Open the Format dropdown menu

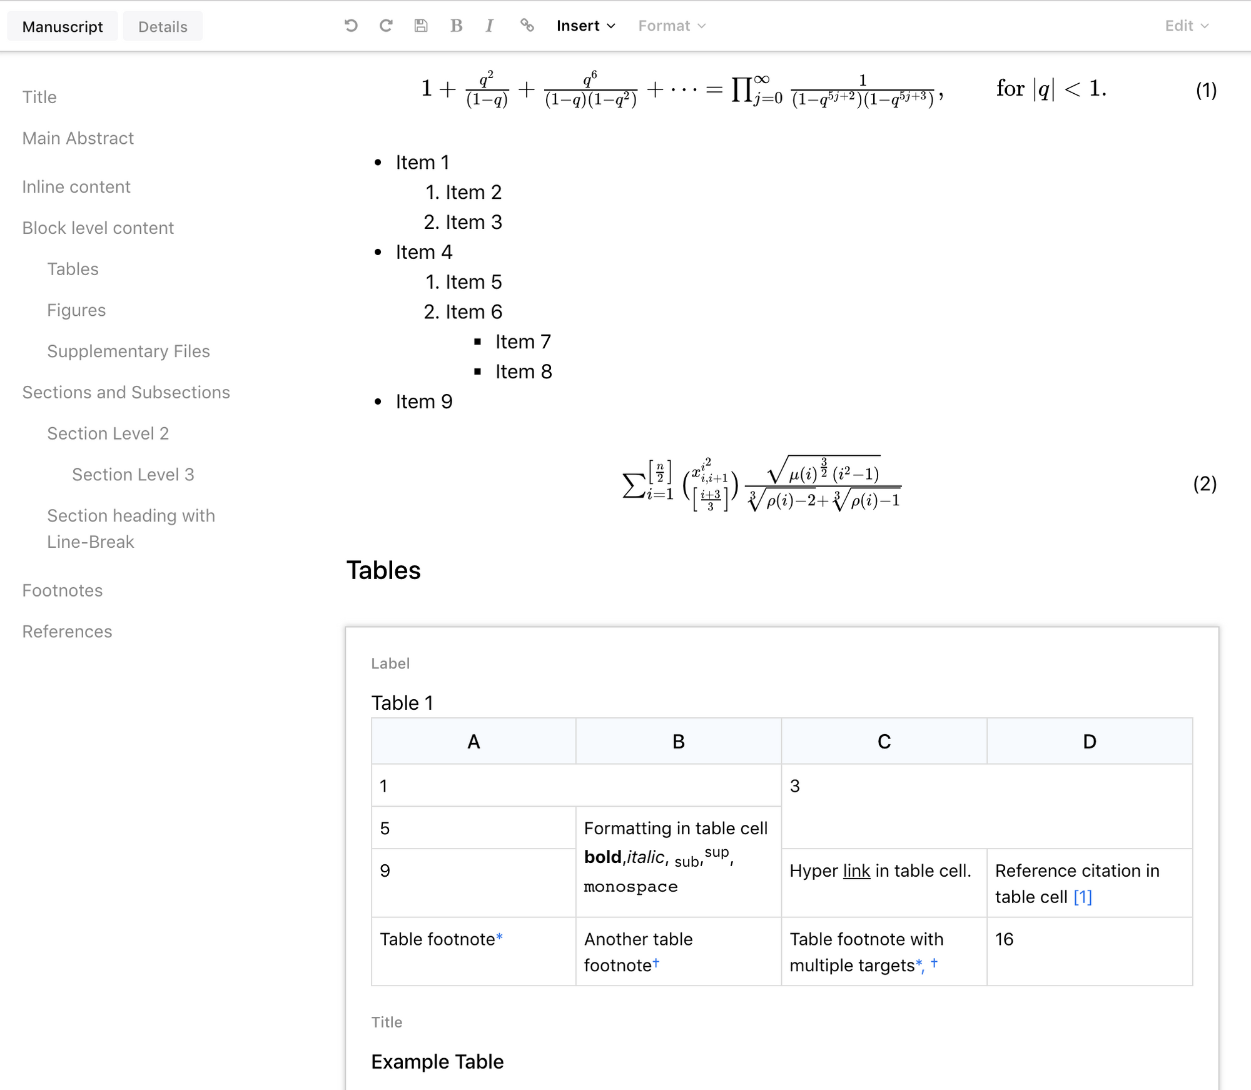pos(671,26)
